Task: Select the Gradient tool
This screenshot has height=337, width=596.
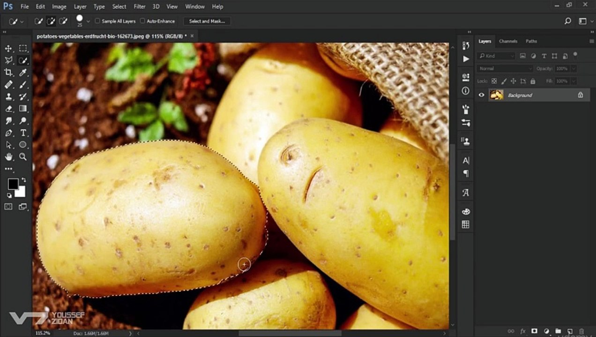Action: [x=22, y=109]
